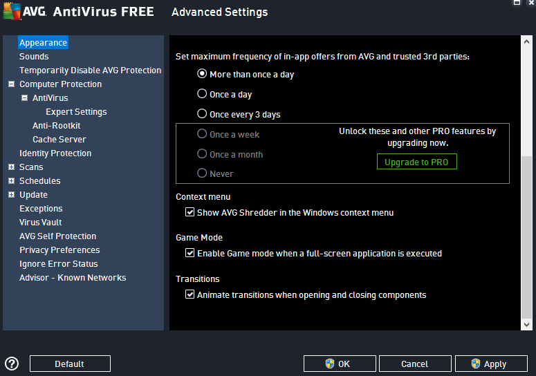
Task: Close the Advanced Settings window
Action: (x=533, y=3)
